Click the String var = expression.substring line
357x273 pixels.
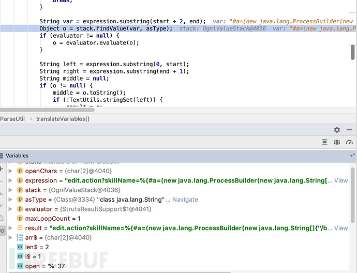(x=123, y=21)
